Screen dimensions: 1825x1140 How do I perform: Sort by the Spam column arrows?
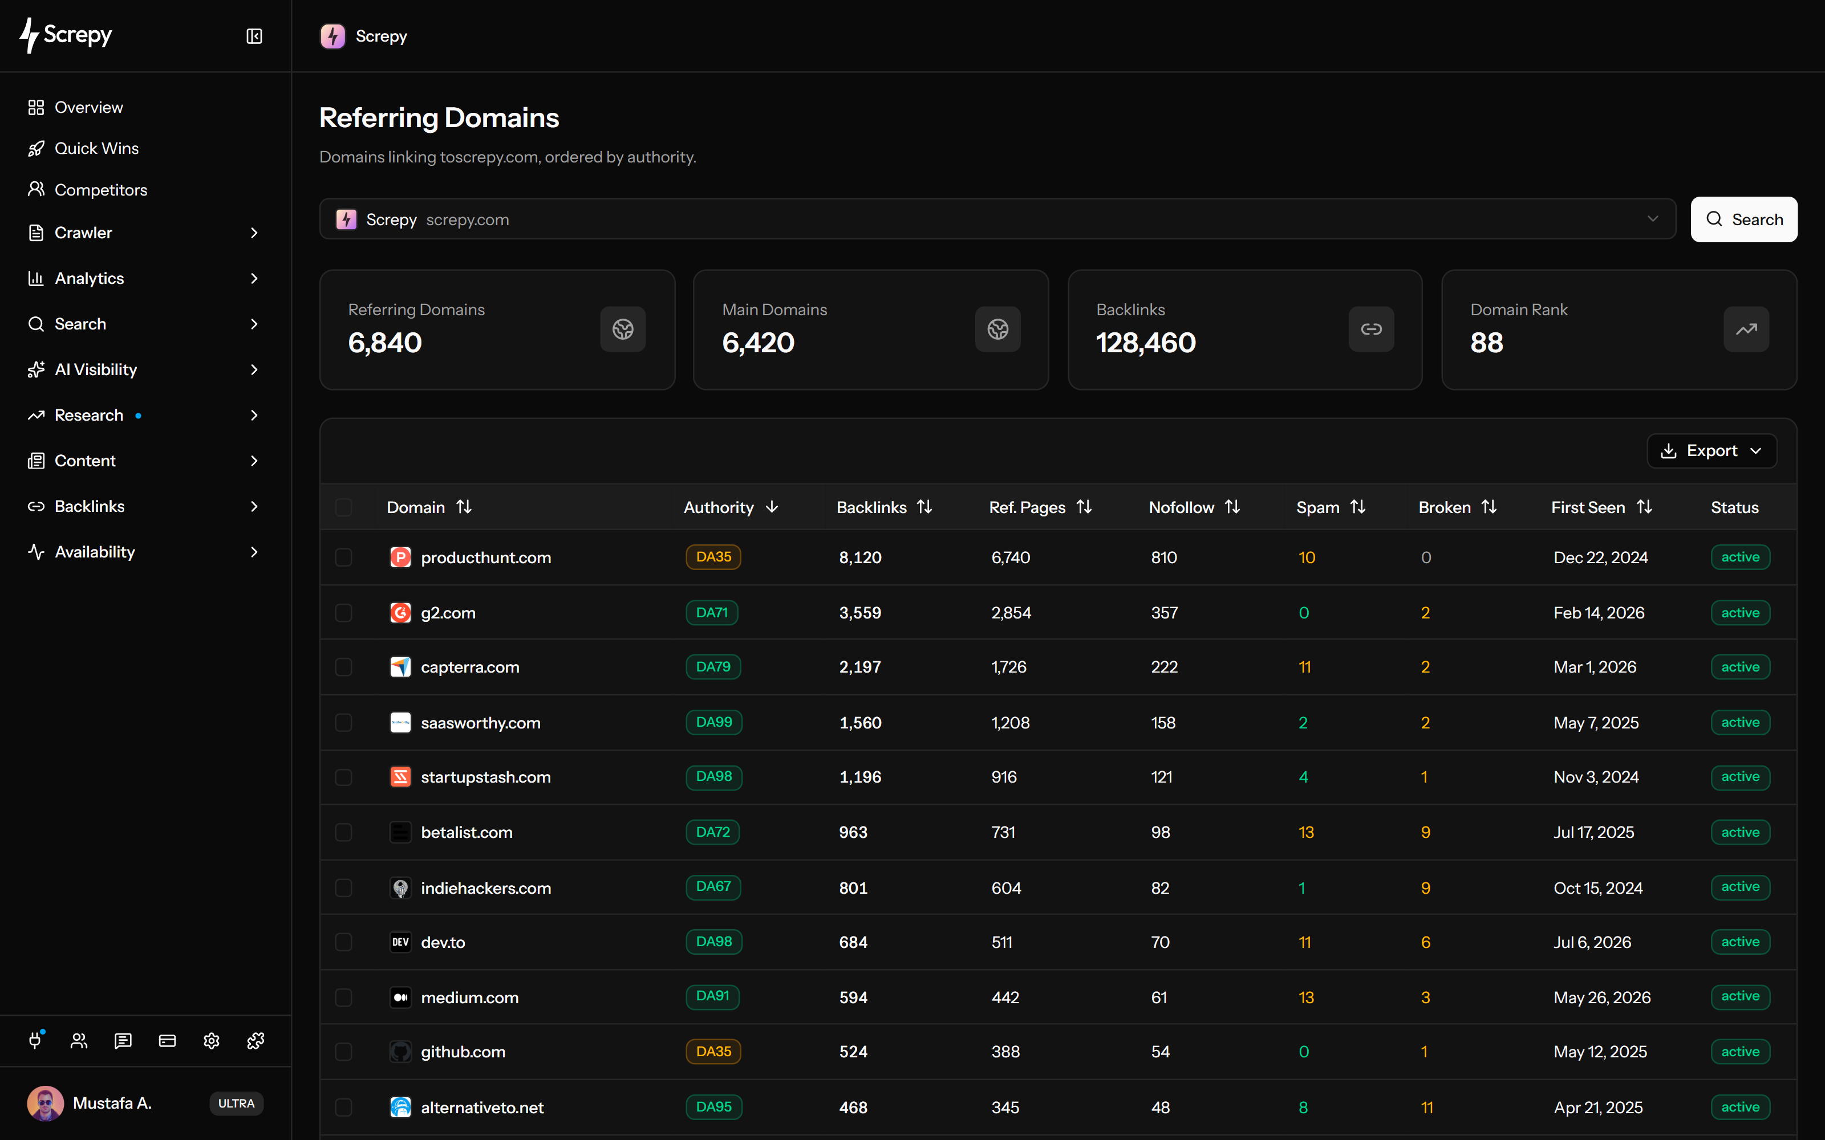point(1357,507)
